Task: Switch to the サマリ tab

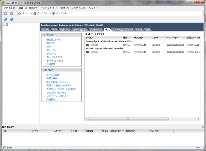Action: tap(55, 30)
